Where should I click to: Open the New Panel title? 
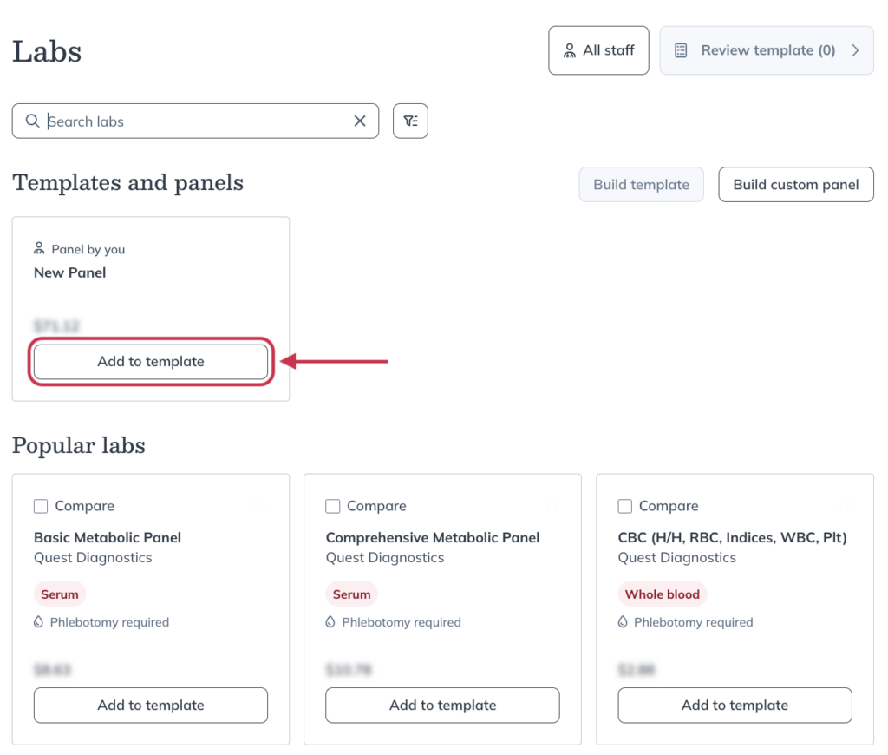point(69,272)
